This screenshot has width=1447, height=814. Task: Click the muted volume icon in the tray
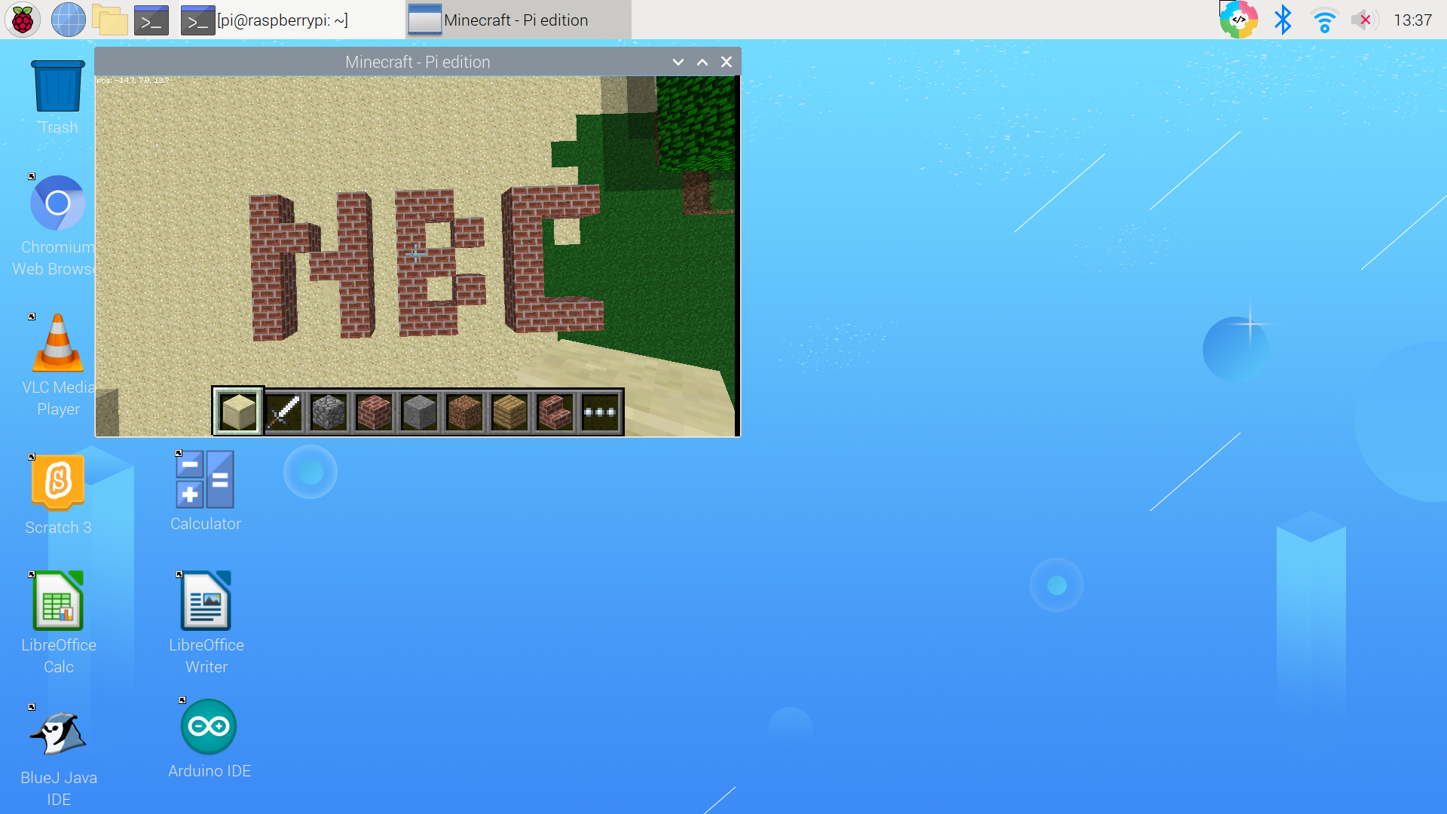pos(1364,20)
